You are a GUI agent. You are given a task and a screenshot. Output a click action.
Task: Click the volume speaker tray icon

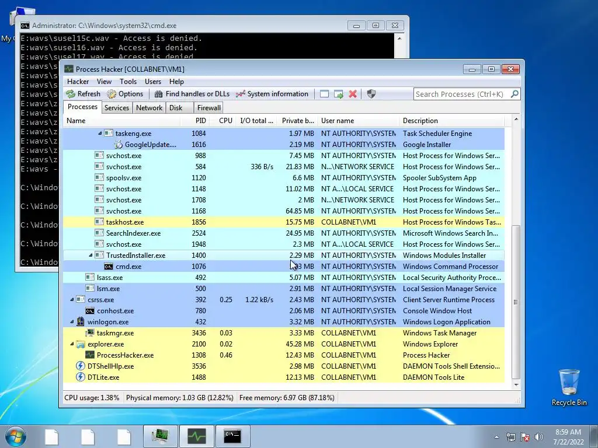point(539,437)
